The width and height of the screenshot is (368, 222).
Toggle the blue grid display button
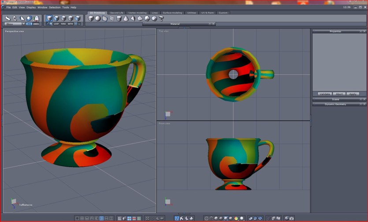pyautogui.click(x=129, y=218)
